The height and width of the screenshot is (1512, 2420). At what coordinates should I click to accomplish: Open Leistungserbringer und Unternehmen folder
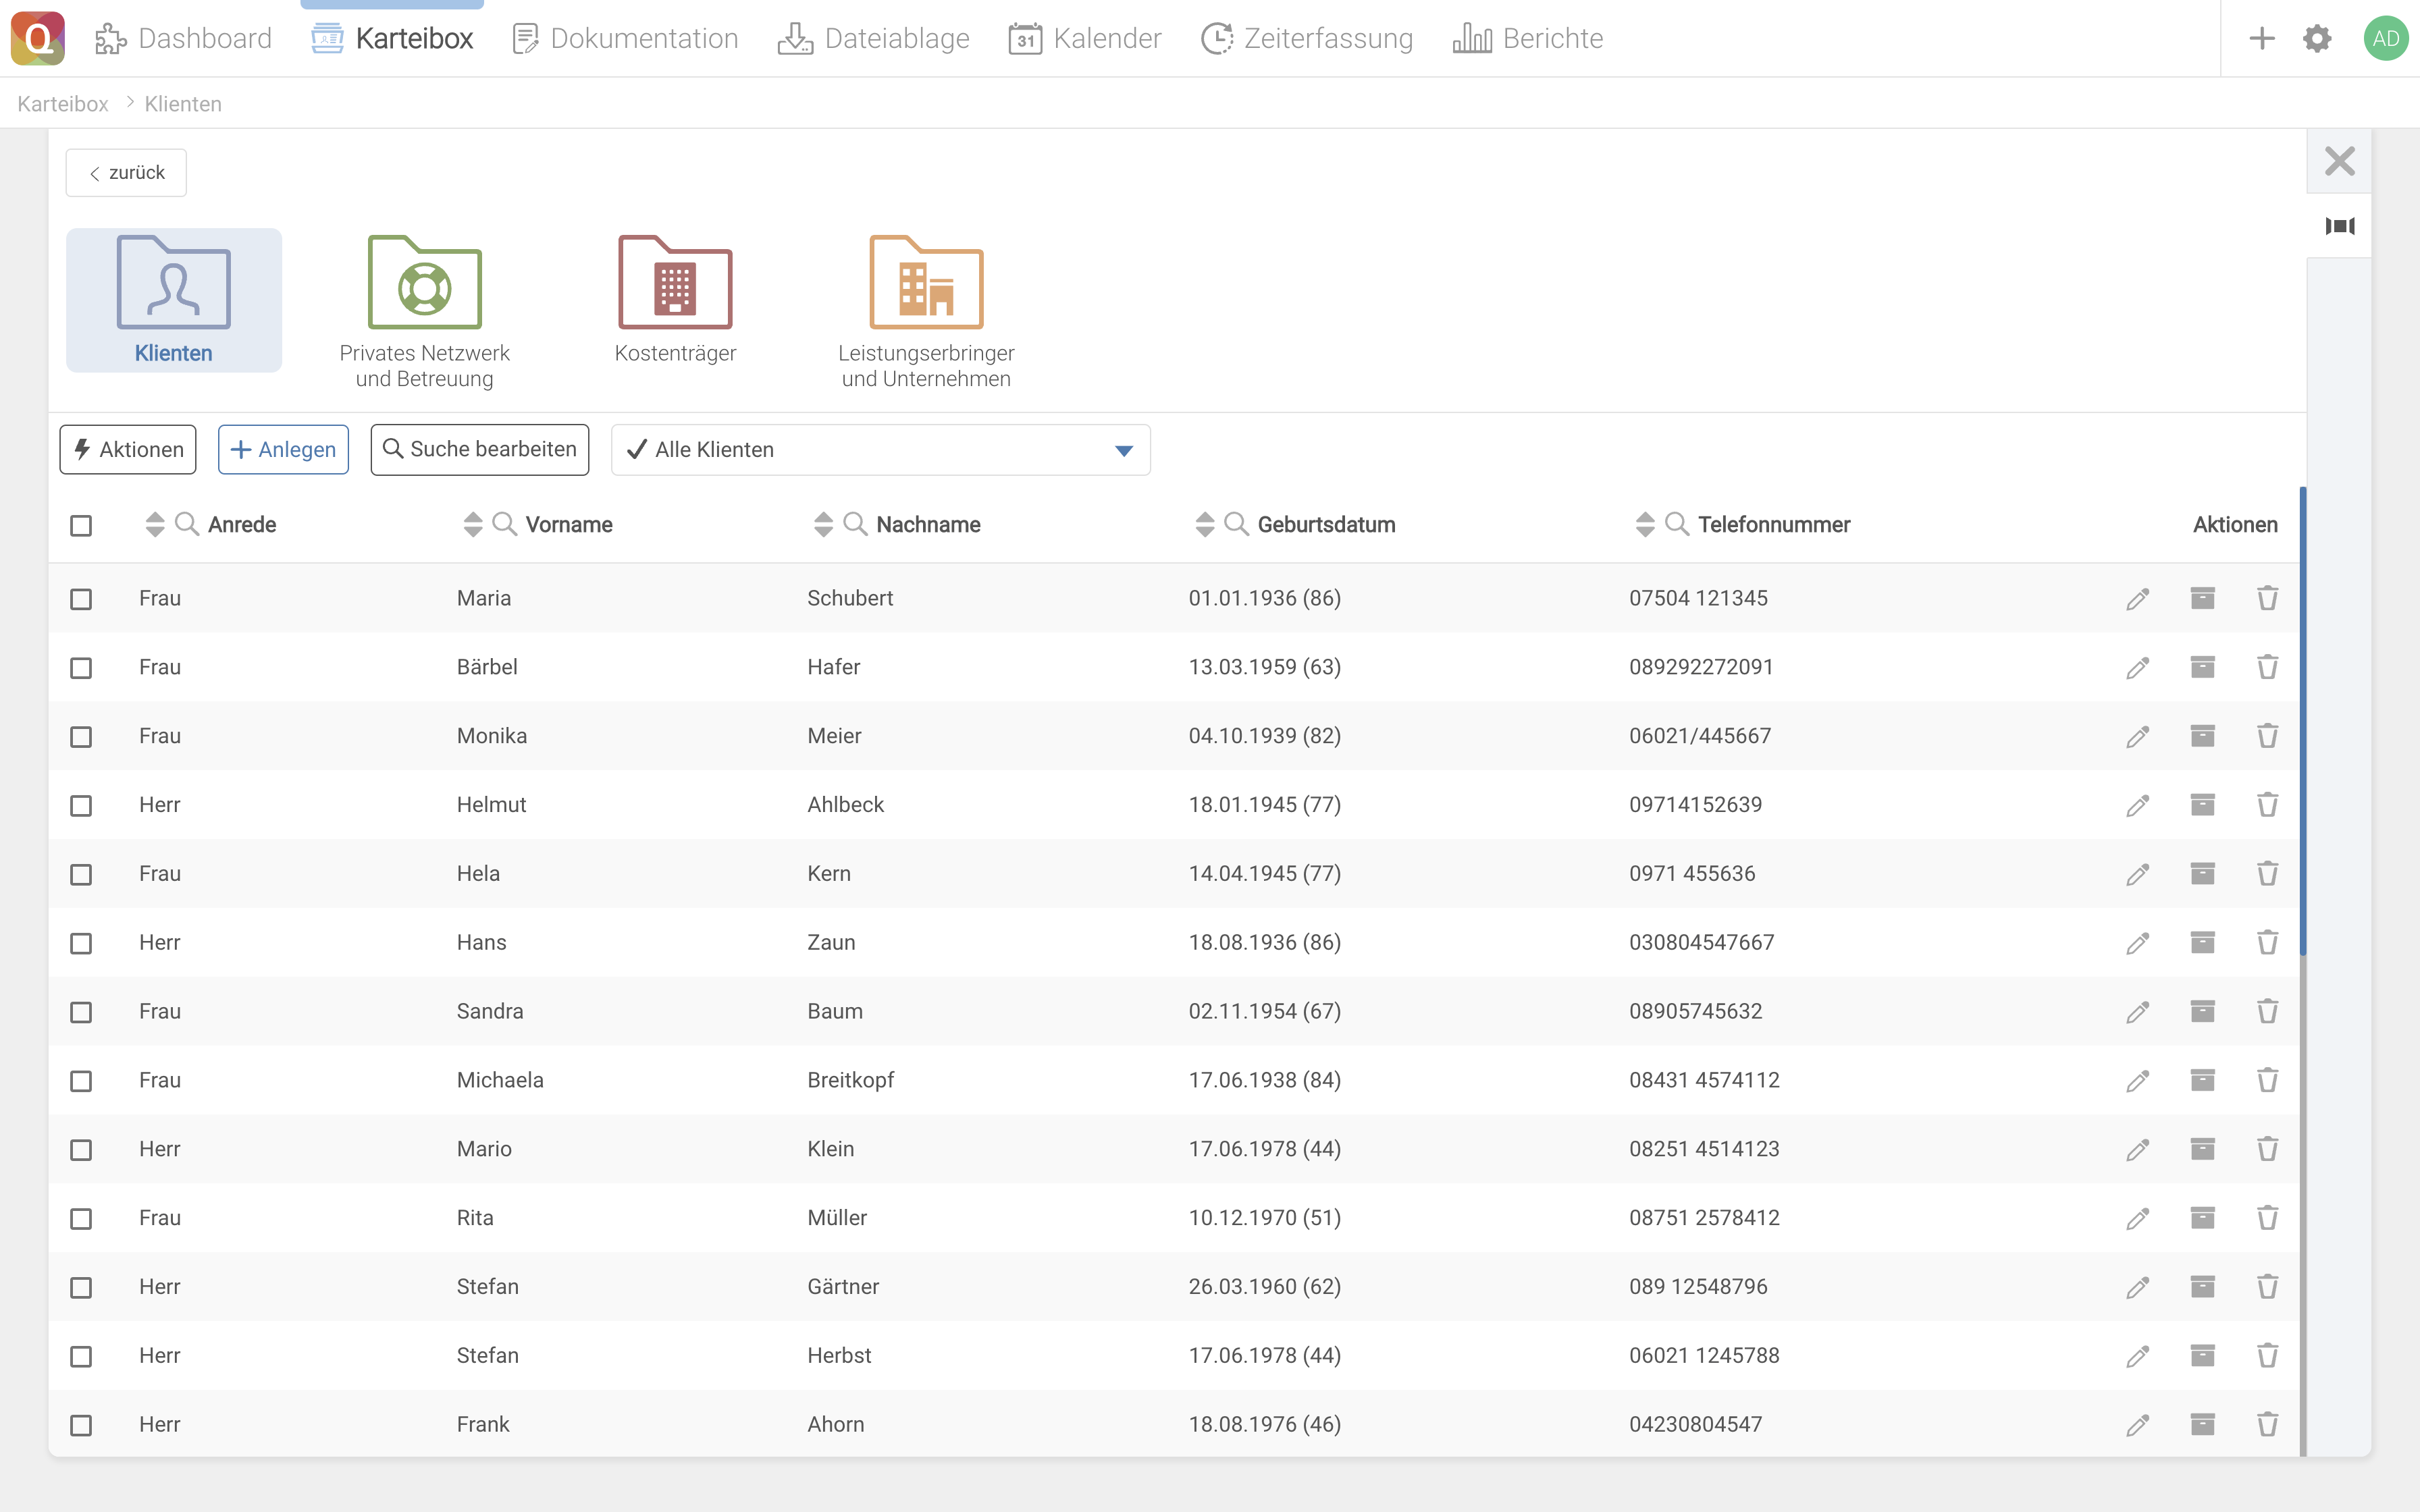tap(926, 310)
